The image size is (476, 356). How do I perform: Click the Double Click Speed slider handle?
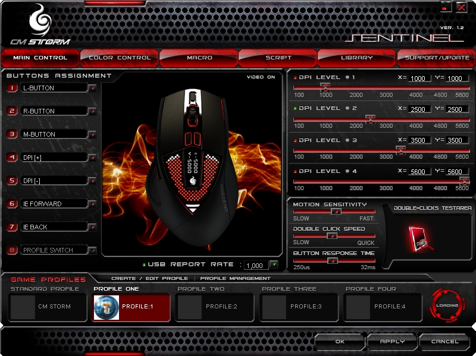332,235
